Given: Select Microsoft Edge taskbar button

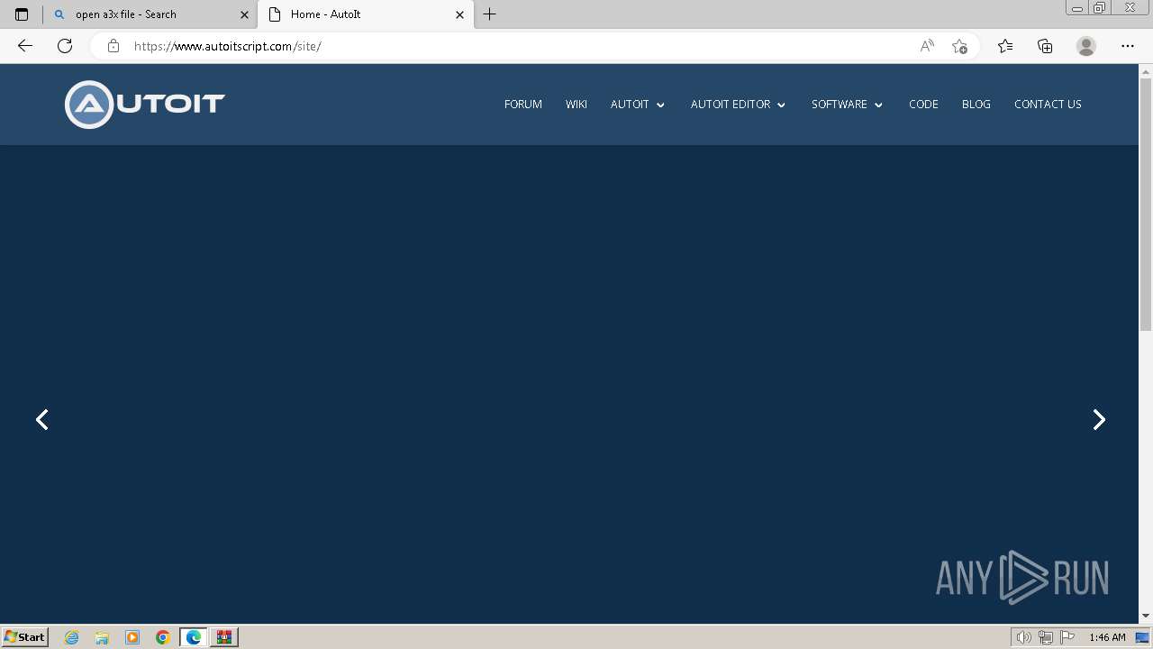Looking at the screenshot, I should [194, 637].
